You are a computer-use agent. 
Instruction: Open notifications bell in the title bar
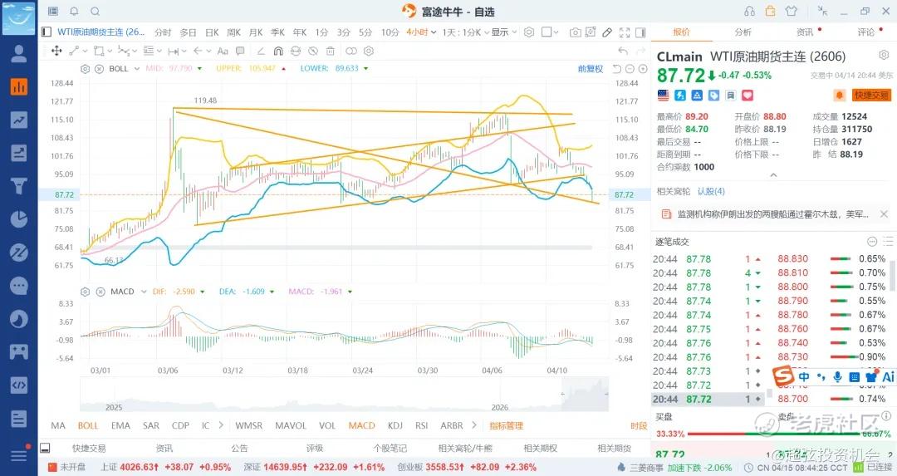point(75,12)
